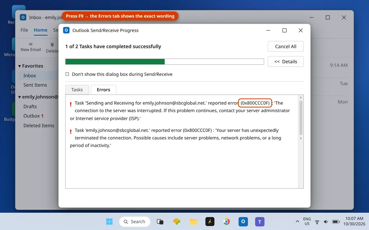Viewport: 369px width, 230px height.
Task: Click the taskbar Search box
Action: [135, 221]
